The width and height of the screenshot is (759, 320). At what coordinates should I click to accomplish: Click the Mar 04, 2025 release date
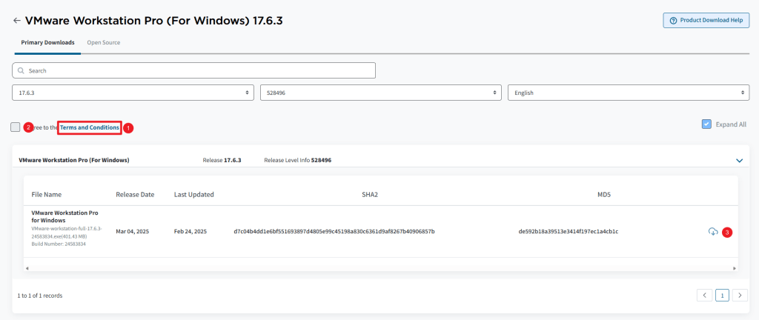(x=132, y=232)
